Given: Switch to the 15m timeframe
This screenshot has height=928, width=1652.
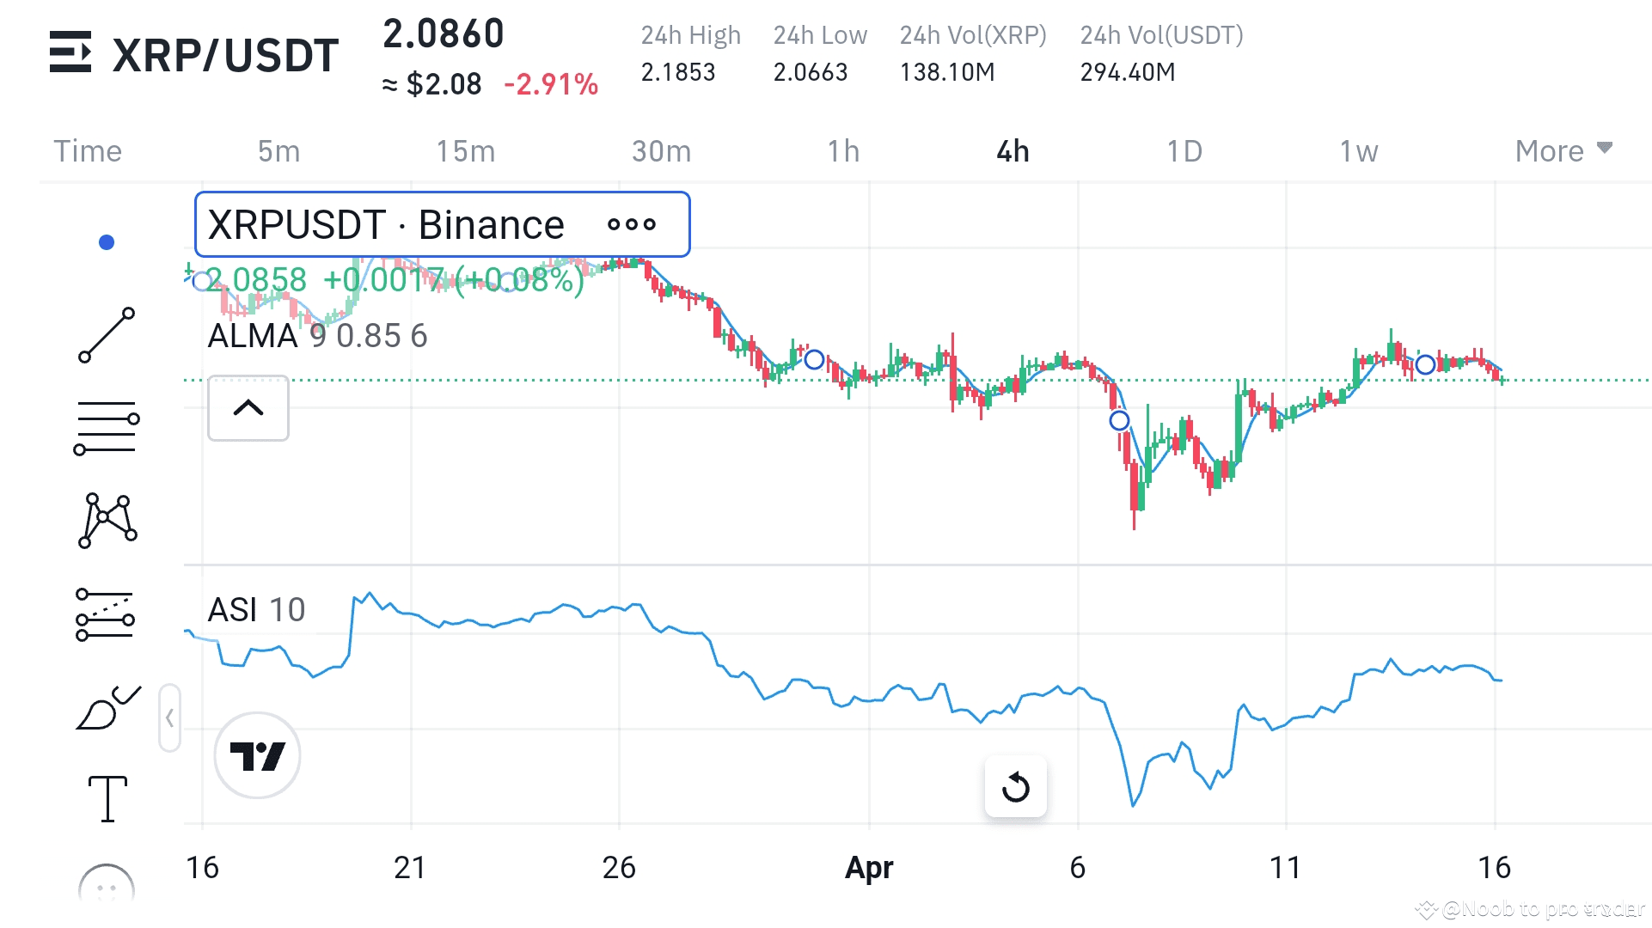Looking at the screenshot, I should coord(465,150).
